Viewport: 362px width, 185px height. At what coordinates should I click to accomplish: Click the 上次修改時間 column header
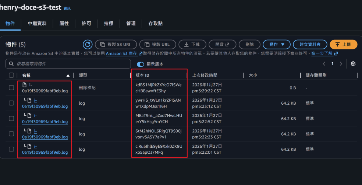tap(205, 76)
